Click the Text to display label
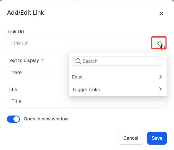Image resolution: width=174 pixels, height=150 pixels. (x=23, y=60)
